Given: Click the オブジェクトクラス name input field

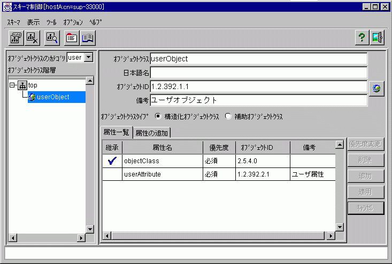Looking at the screenshot, I should pos(259,59).
